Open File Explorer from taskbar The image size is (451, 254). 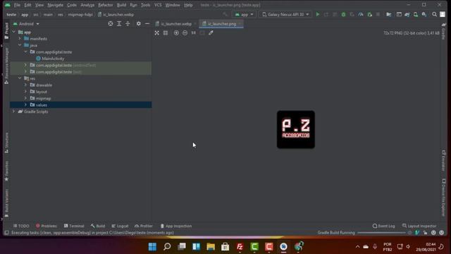(x=211, y=246)
